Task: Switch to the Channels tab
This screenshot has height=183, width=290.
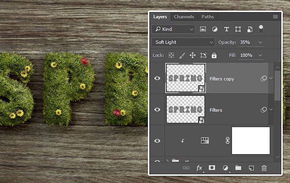Action: pyautogui.click(x=184, y=17)
